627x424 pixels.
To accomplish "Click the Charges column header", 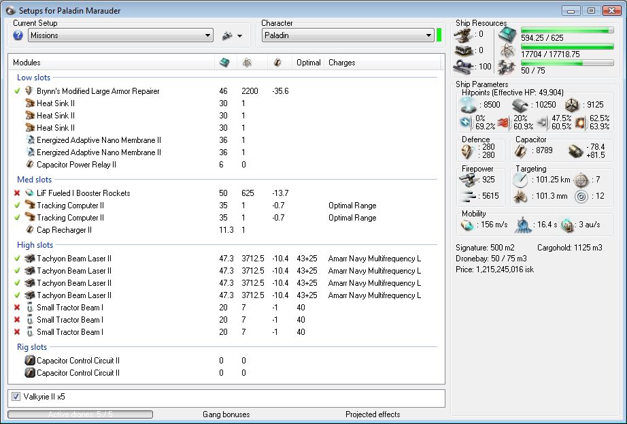I will (x=341, y=63).
